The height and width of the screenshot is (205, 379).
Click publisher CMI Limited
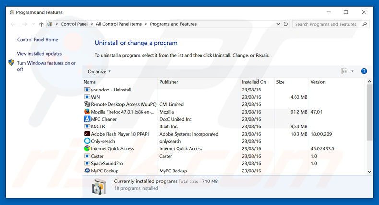pos(171,104)
